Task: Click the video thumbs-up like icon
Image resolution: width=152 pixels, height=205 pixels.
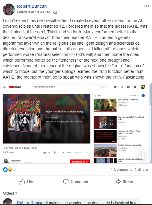Action: [45, 153]
